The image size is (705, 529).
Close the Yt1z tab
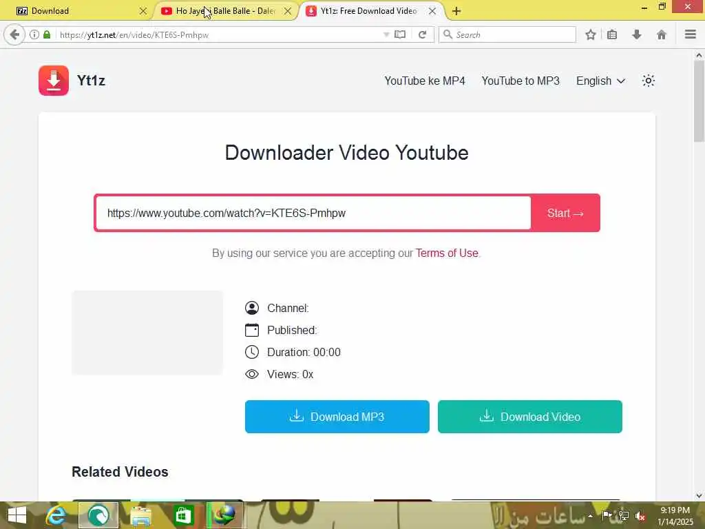tap(432, 11)
